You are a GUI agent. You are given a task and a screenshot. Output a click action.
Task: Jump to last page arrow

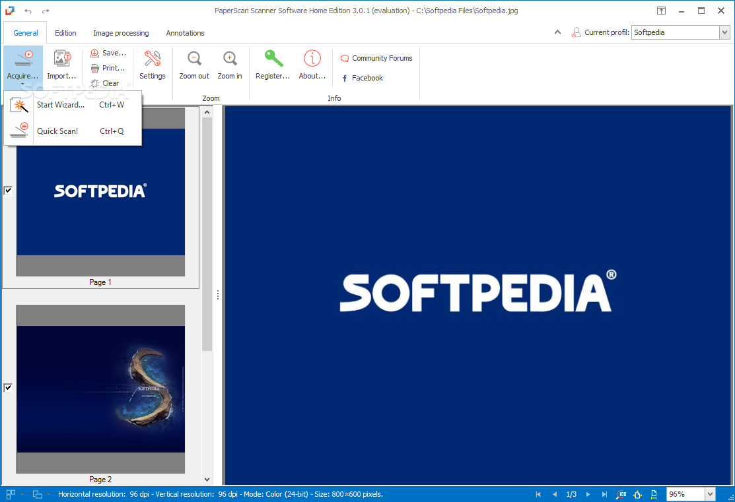[x=604, y=494]
